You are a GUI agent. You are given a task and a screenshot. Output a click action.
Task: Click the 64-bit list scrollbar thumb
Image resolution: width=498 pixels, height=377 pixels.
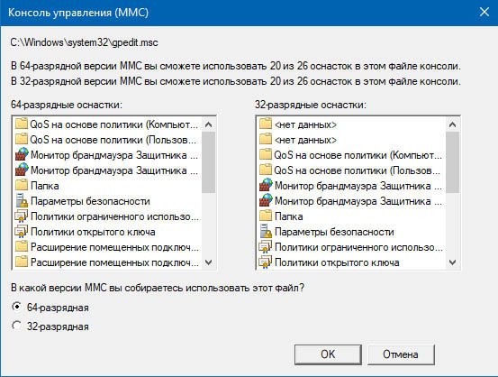(209, 162)
